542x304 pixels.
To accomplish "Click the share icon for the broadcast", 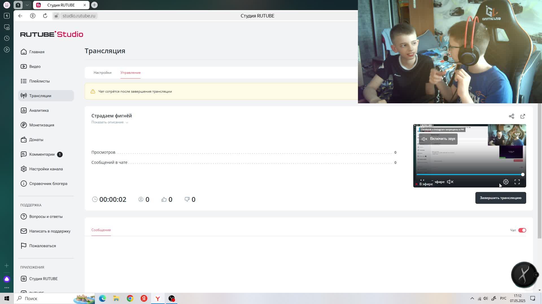I will coord(511,116).
